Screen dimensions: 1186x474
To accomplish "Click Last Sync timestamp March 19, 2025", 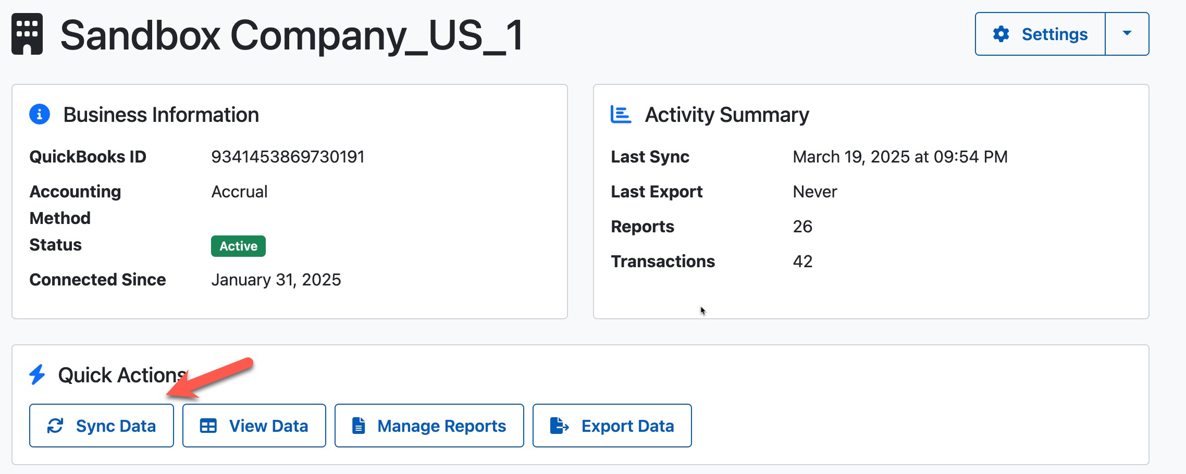I will pyautogui.click(x=900, y=157).
